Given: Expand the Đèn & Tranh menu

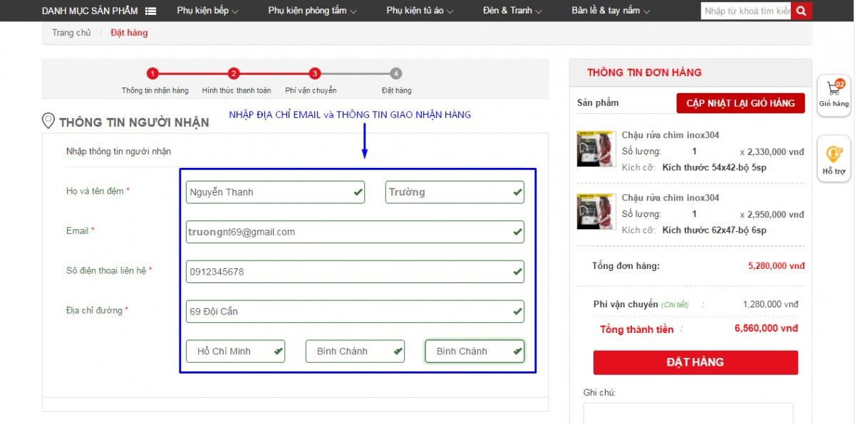Looking at the screenshot, I should click(512, 11).
